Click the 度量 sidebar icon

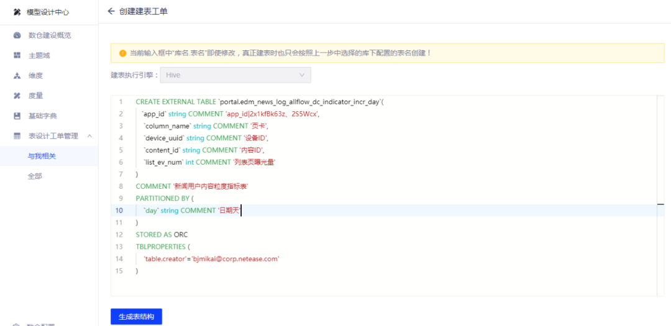(17, 96)
